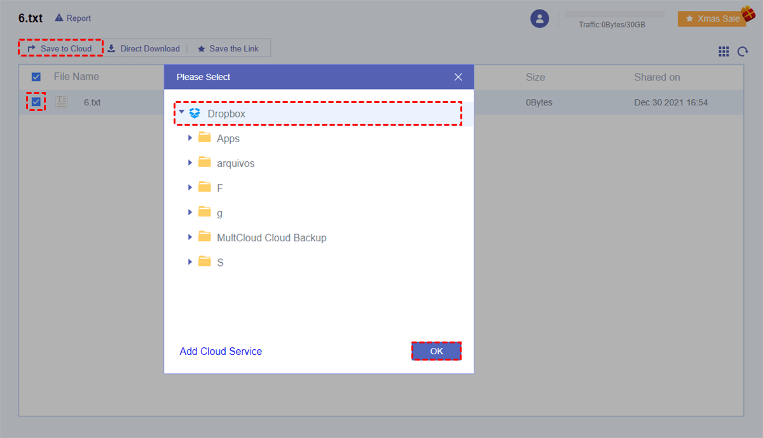Image resolution: width=763 pixels, height=438 pixels.
Task: Click the MultCloud Cloud Backup folder icon
Action: (x=204, y=237)
